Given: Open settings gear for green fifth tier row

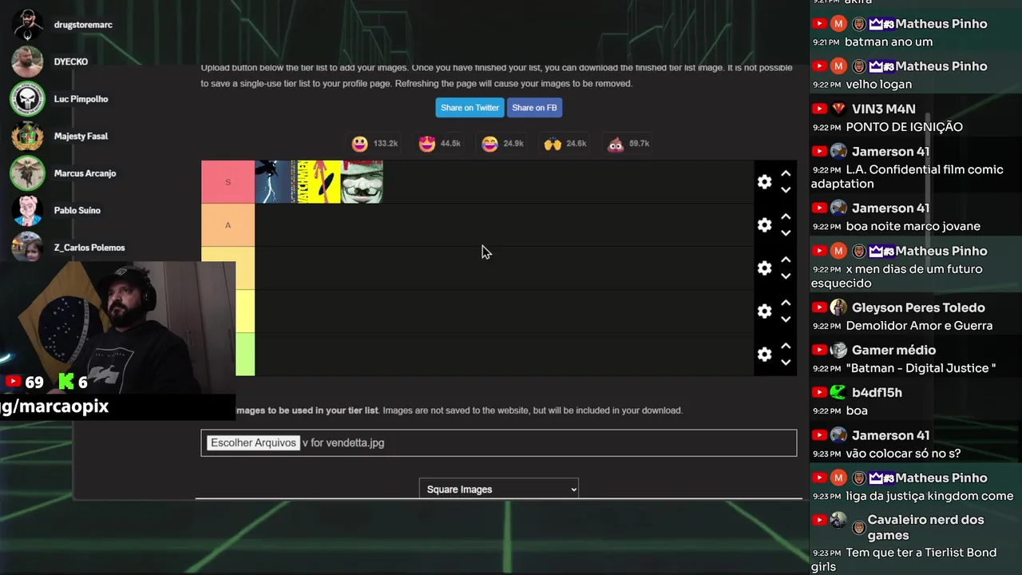Looking at the screenshot, I should 764,355.
